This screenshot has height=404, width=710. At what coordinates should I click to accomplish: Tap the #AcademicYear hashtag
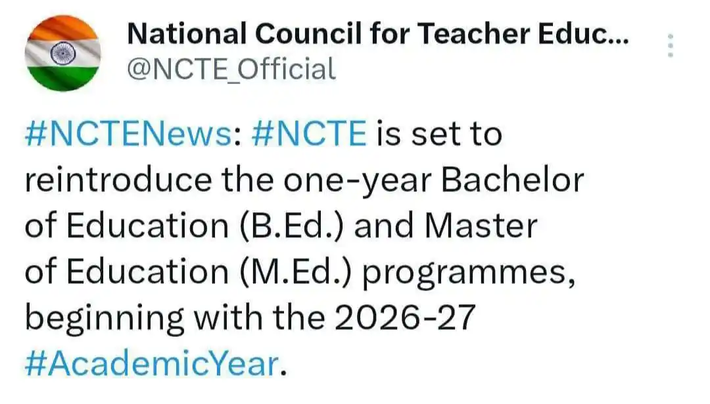(x=151, y=364)
